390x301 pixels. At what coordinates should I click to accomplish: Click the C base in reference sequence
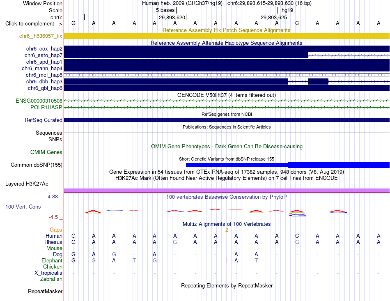pos(297,23)
